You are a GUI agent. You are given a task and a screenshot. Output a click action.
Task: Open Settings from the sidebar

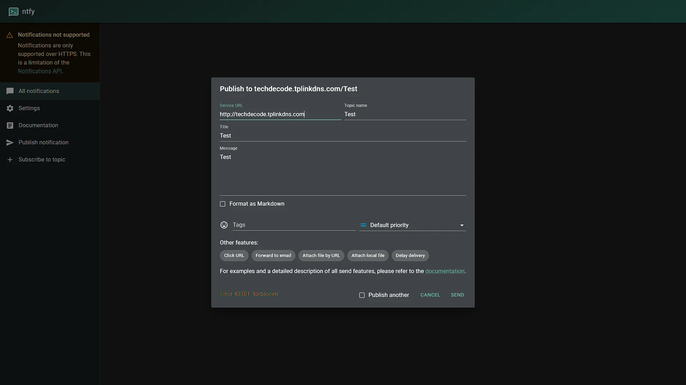(50, 108)
